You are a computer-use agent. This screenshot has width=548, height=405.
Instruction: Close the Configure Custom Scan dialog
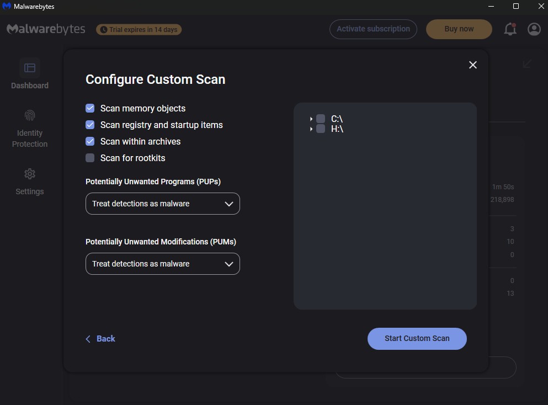click(x=472, y=65)
